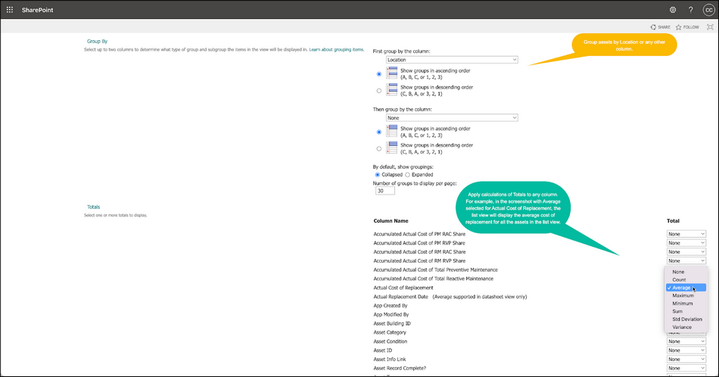Select descending order for second group
The image size is (719, 377).
pyautogui.click(x=378, y=148)
